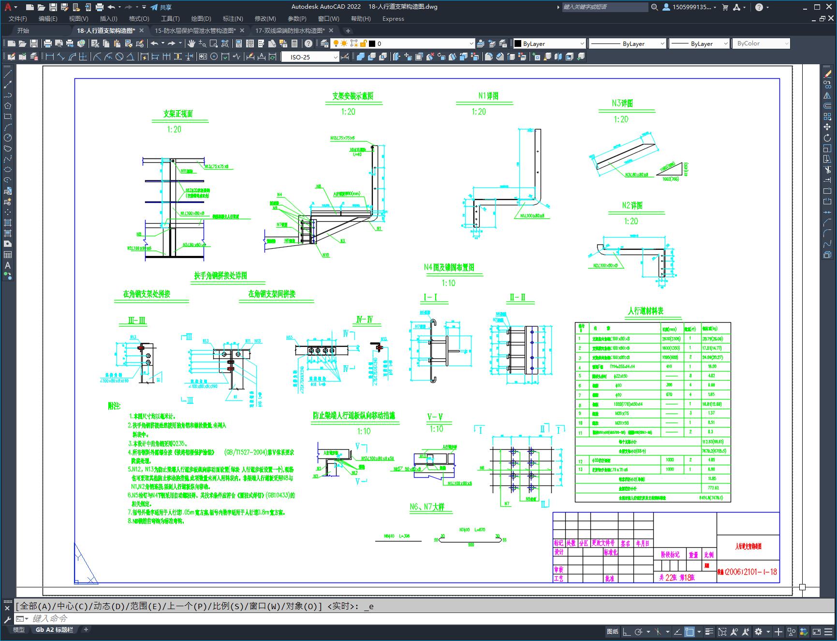Open the 标注(N) menu
837x641 pixels.
click(233, 18)
